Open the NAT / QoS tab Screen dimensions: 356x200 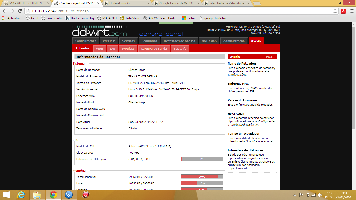[209, 41]
